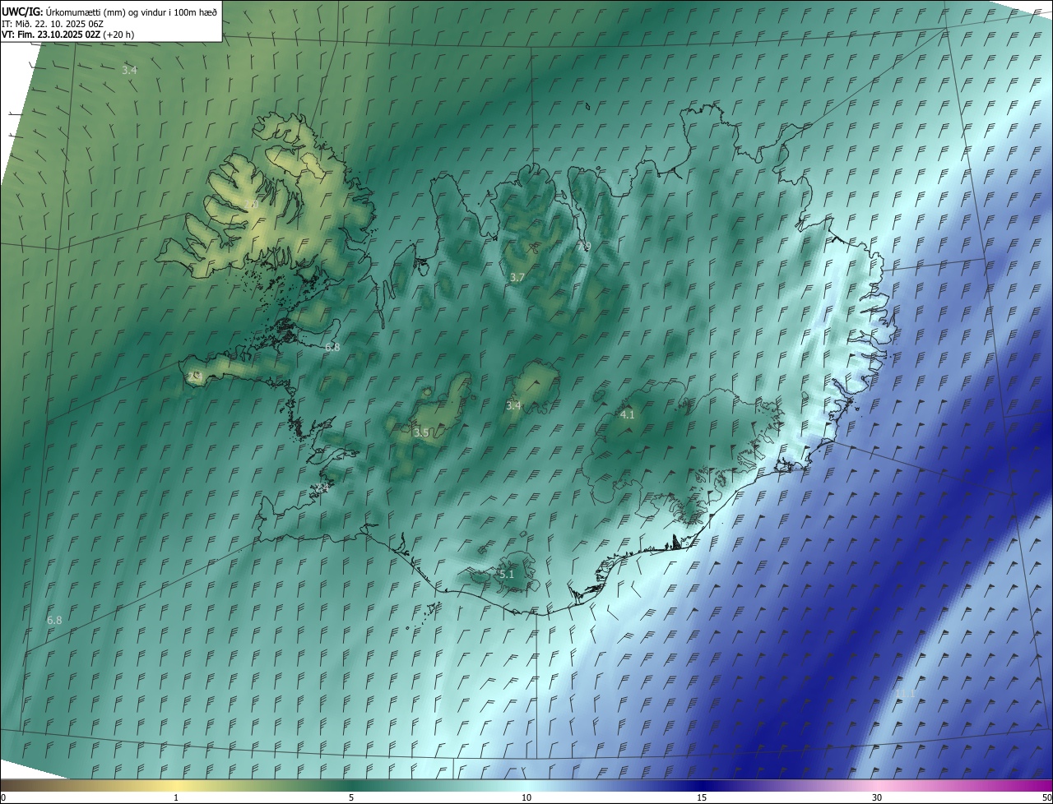Screen dimensions: 1053x804
Task: Click the 7.9 value label at the fjord
Action: 583,247
